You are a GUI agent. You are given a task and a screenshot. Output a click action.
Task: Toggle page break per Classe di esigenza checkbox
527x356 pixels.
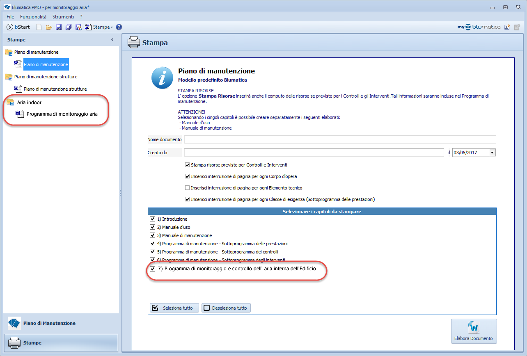point(188,199)
